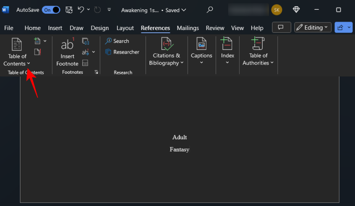The width and height of the screenshot is (355, 206).
Task: Open the Footnotes dialog launcher
Action: (96, 72)
